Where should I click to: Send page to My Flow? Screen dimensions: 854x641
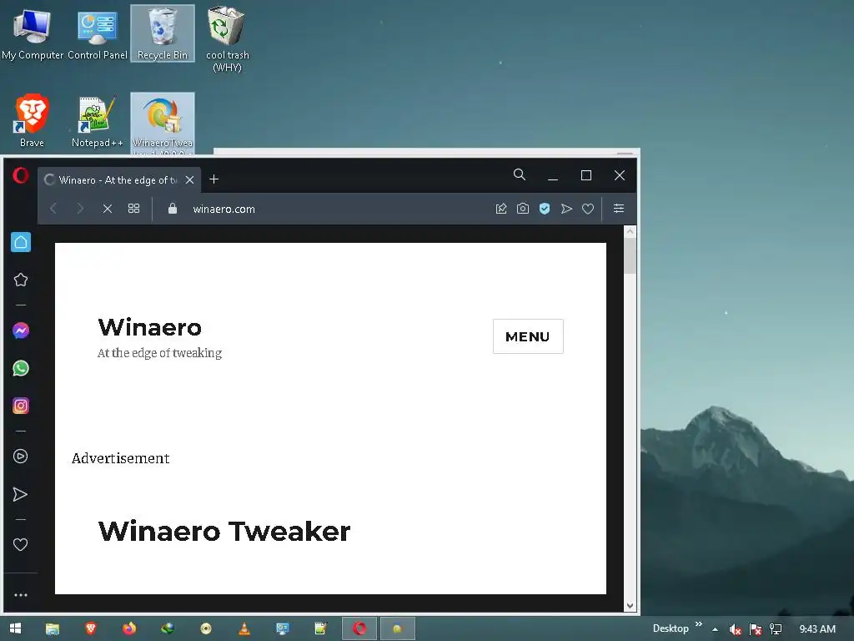pyautogui.click(x=566, y=209)
